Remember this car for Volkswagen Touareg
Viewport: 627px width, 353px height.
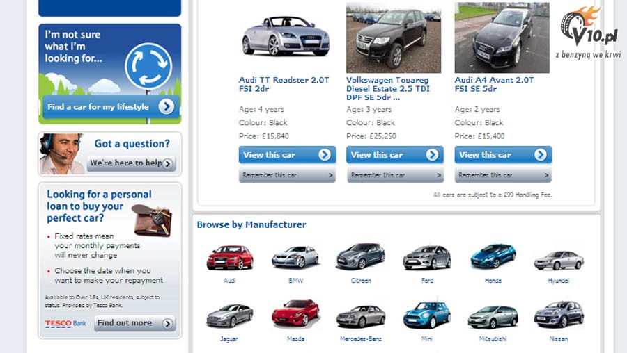pos(395,175)
